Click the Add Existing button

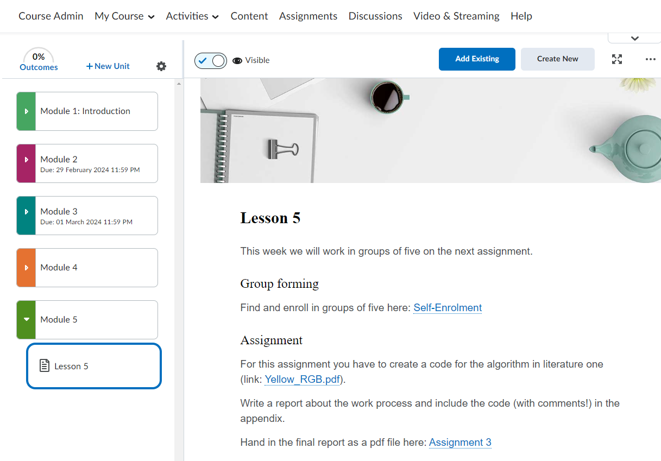click(x=477, y=59)
